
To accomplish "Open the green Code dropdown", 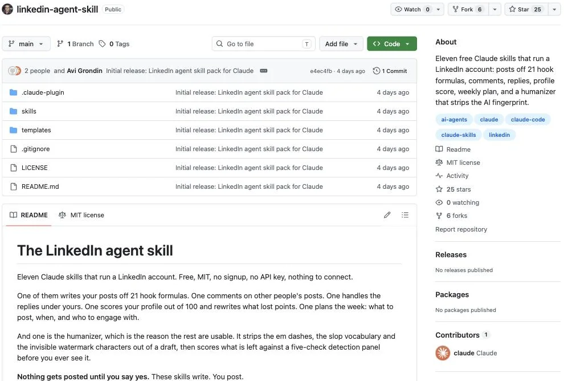I will pos(392,44).
